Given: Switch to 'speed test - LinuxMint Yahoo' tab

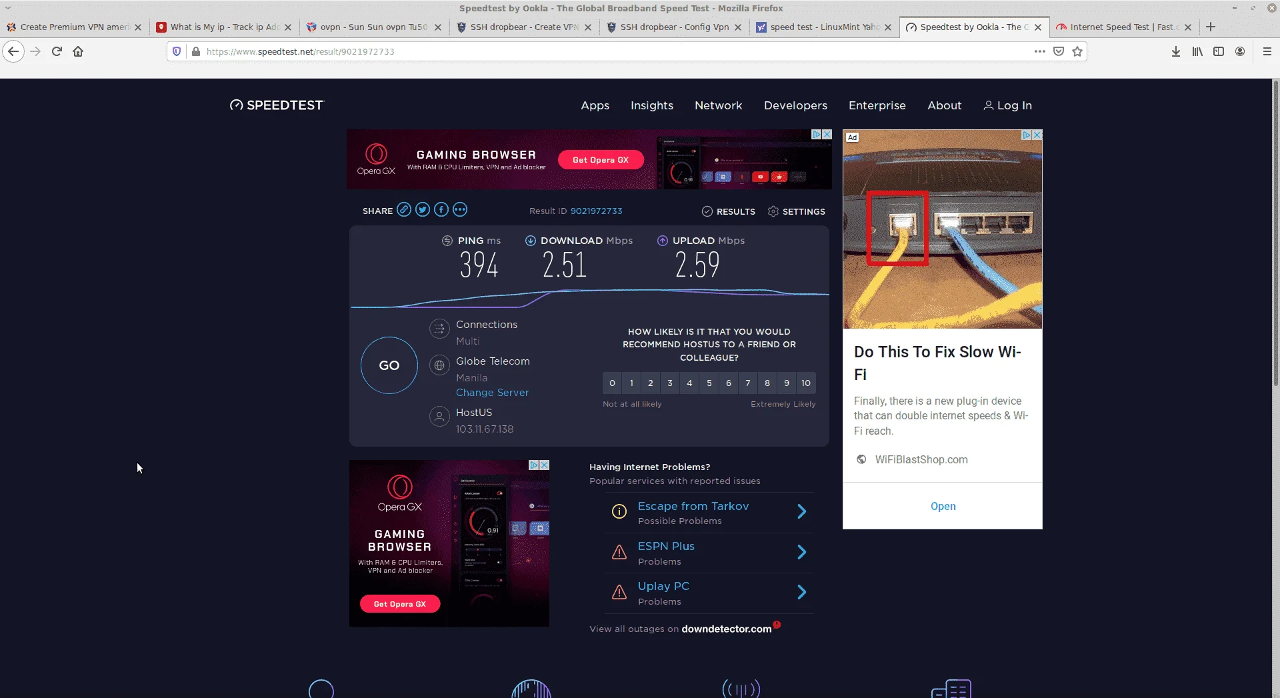Looking at the screenshot, I should pos(824,27).
